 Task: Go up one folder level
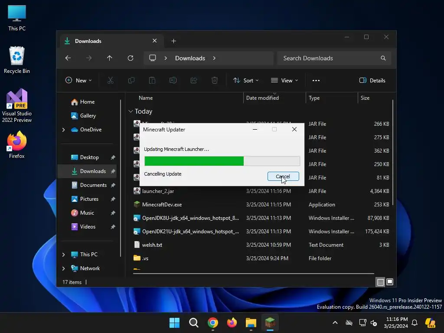click(x=110, y=58)
